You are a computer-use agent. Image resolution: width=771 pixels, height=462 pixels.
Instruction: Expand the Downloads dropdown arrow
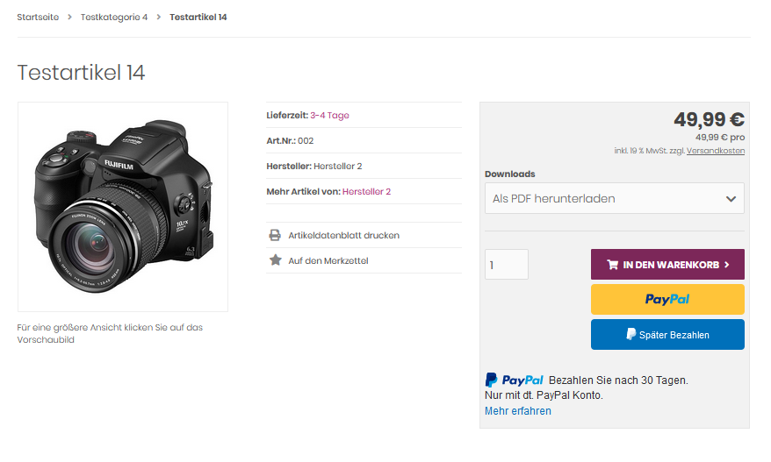731,199
